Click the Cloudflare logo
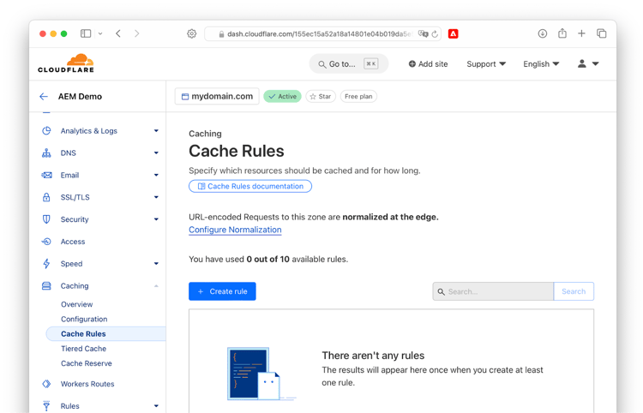 tap(66, 63)
